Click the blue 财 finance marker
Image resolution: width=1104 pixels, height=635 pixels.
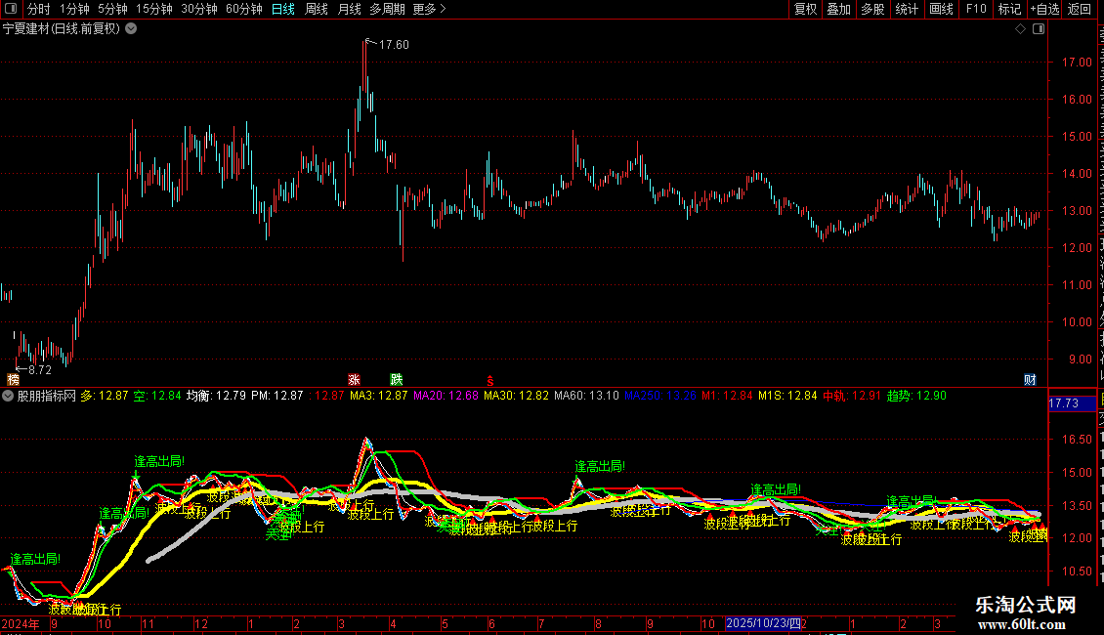pyautogui.click(x=1030, y=380)
